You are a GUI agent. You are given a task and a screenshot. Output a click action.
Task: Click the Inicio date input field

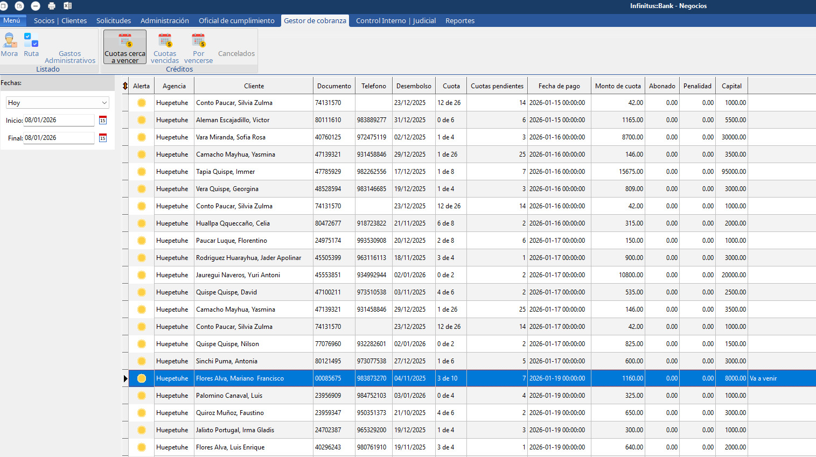[58, 121]
